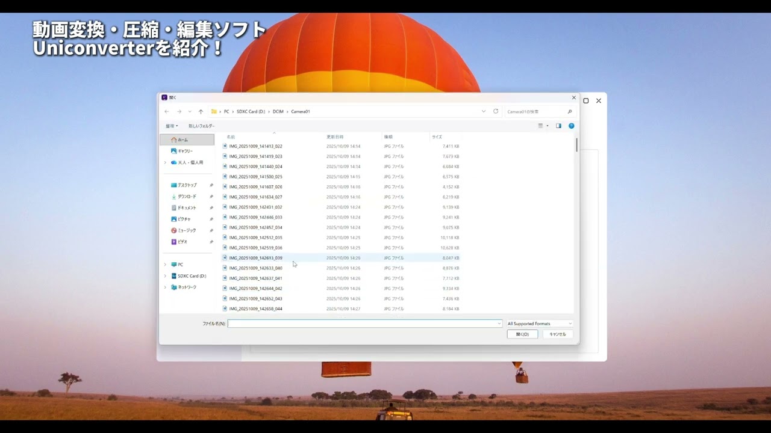Screen dimensions: 771x433
Task: Click the pin icon beside ダウンロード
Action: tap(211, 197)
